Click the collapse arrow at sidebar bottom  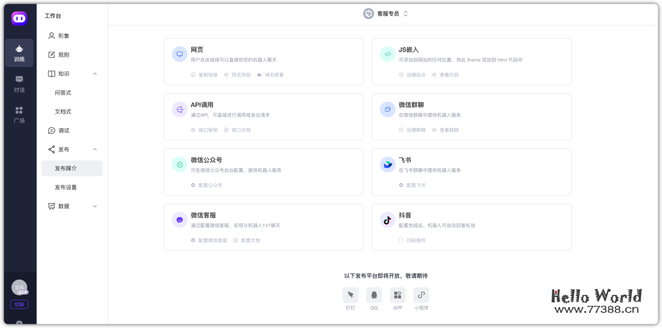tap(20, 323)
